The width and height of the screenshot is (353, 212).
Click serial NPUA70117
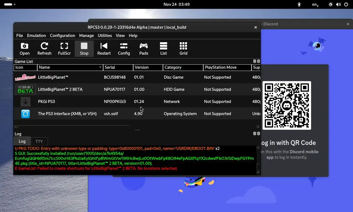click(x=114, y=89)
